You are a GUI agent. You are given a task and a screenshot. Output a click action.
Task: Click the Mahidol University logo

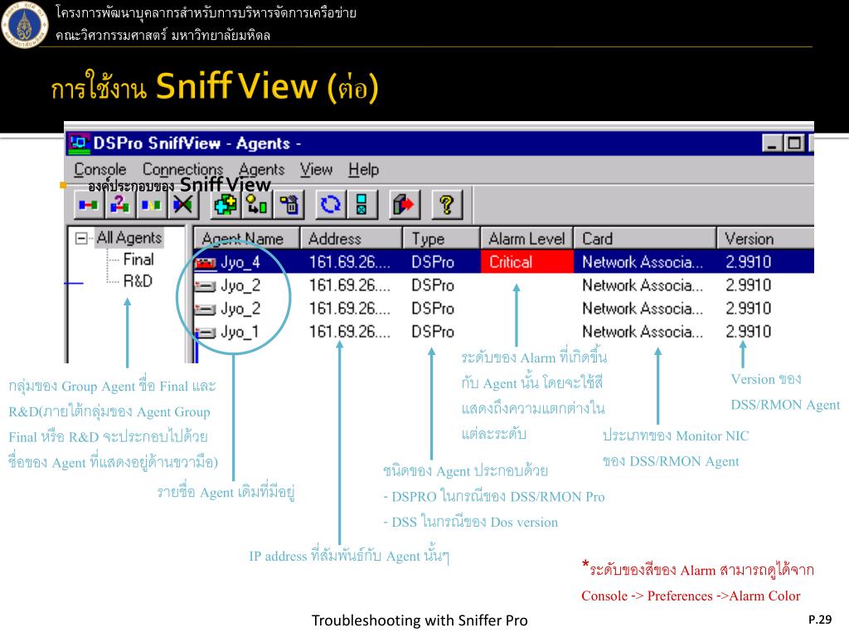[x=25, y=25]
